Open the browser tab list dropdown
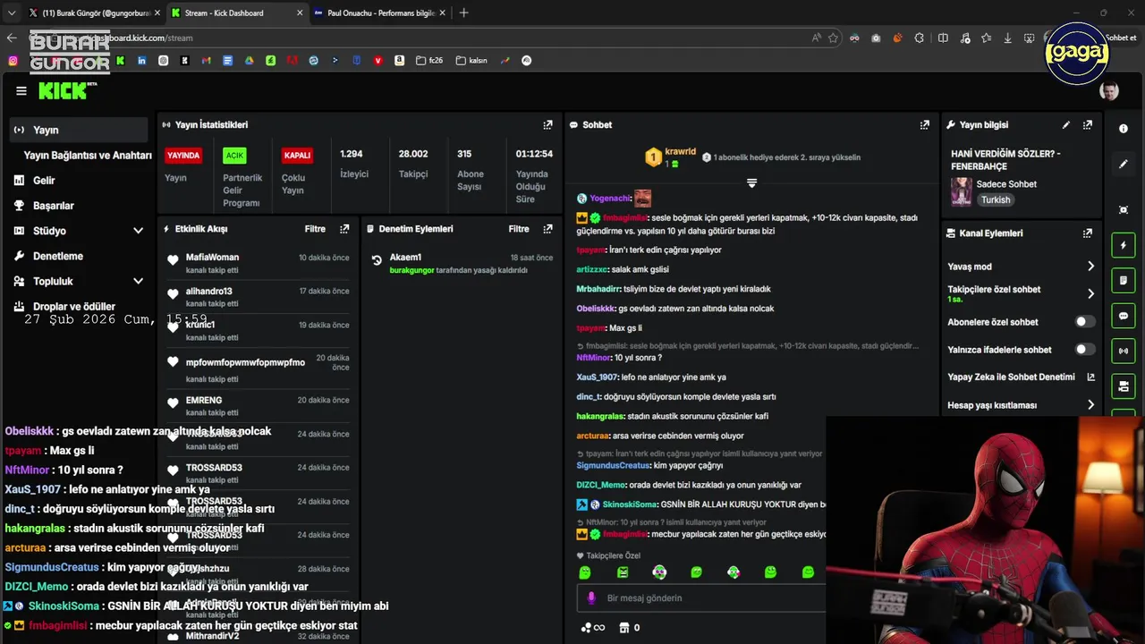 (x=11, y=13)
